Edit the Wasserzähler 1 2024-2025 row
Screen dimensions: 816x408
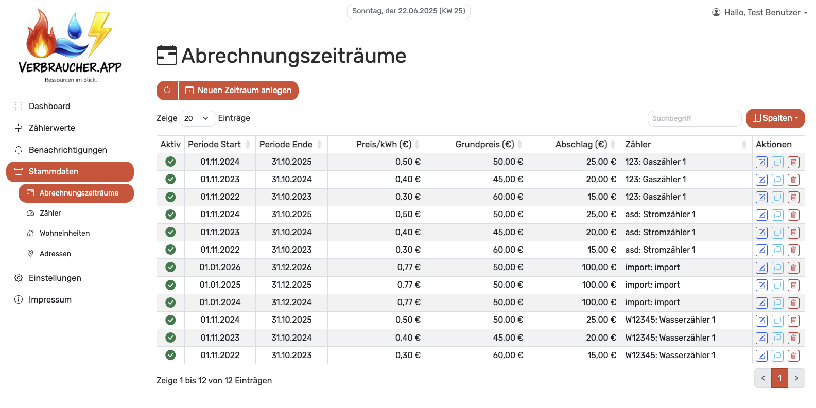(761, 321)
